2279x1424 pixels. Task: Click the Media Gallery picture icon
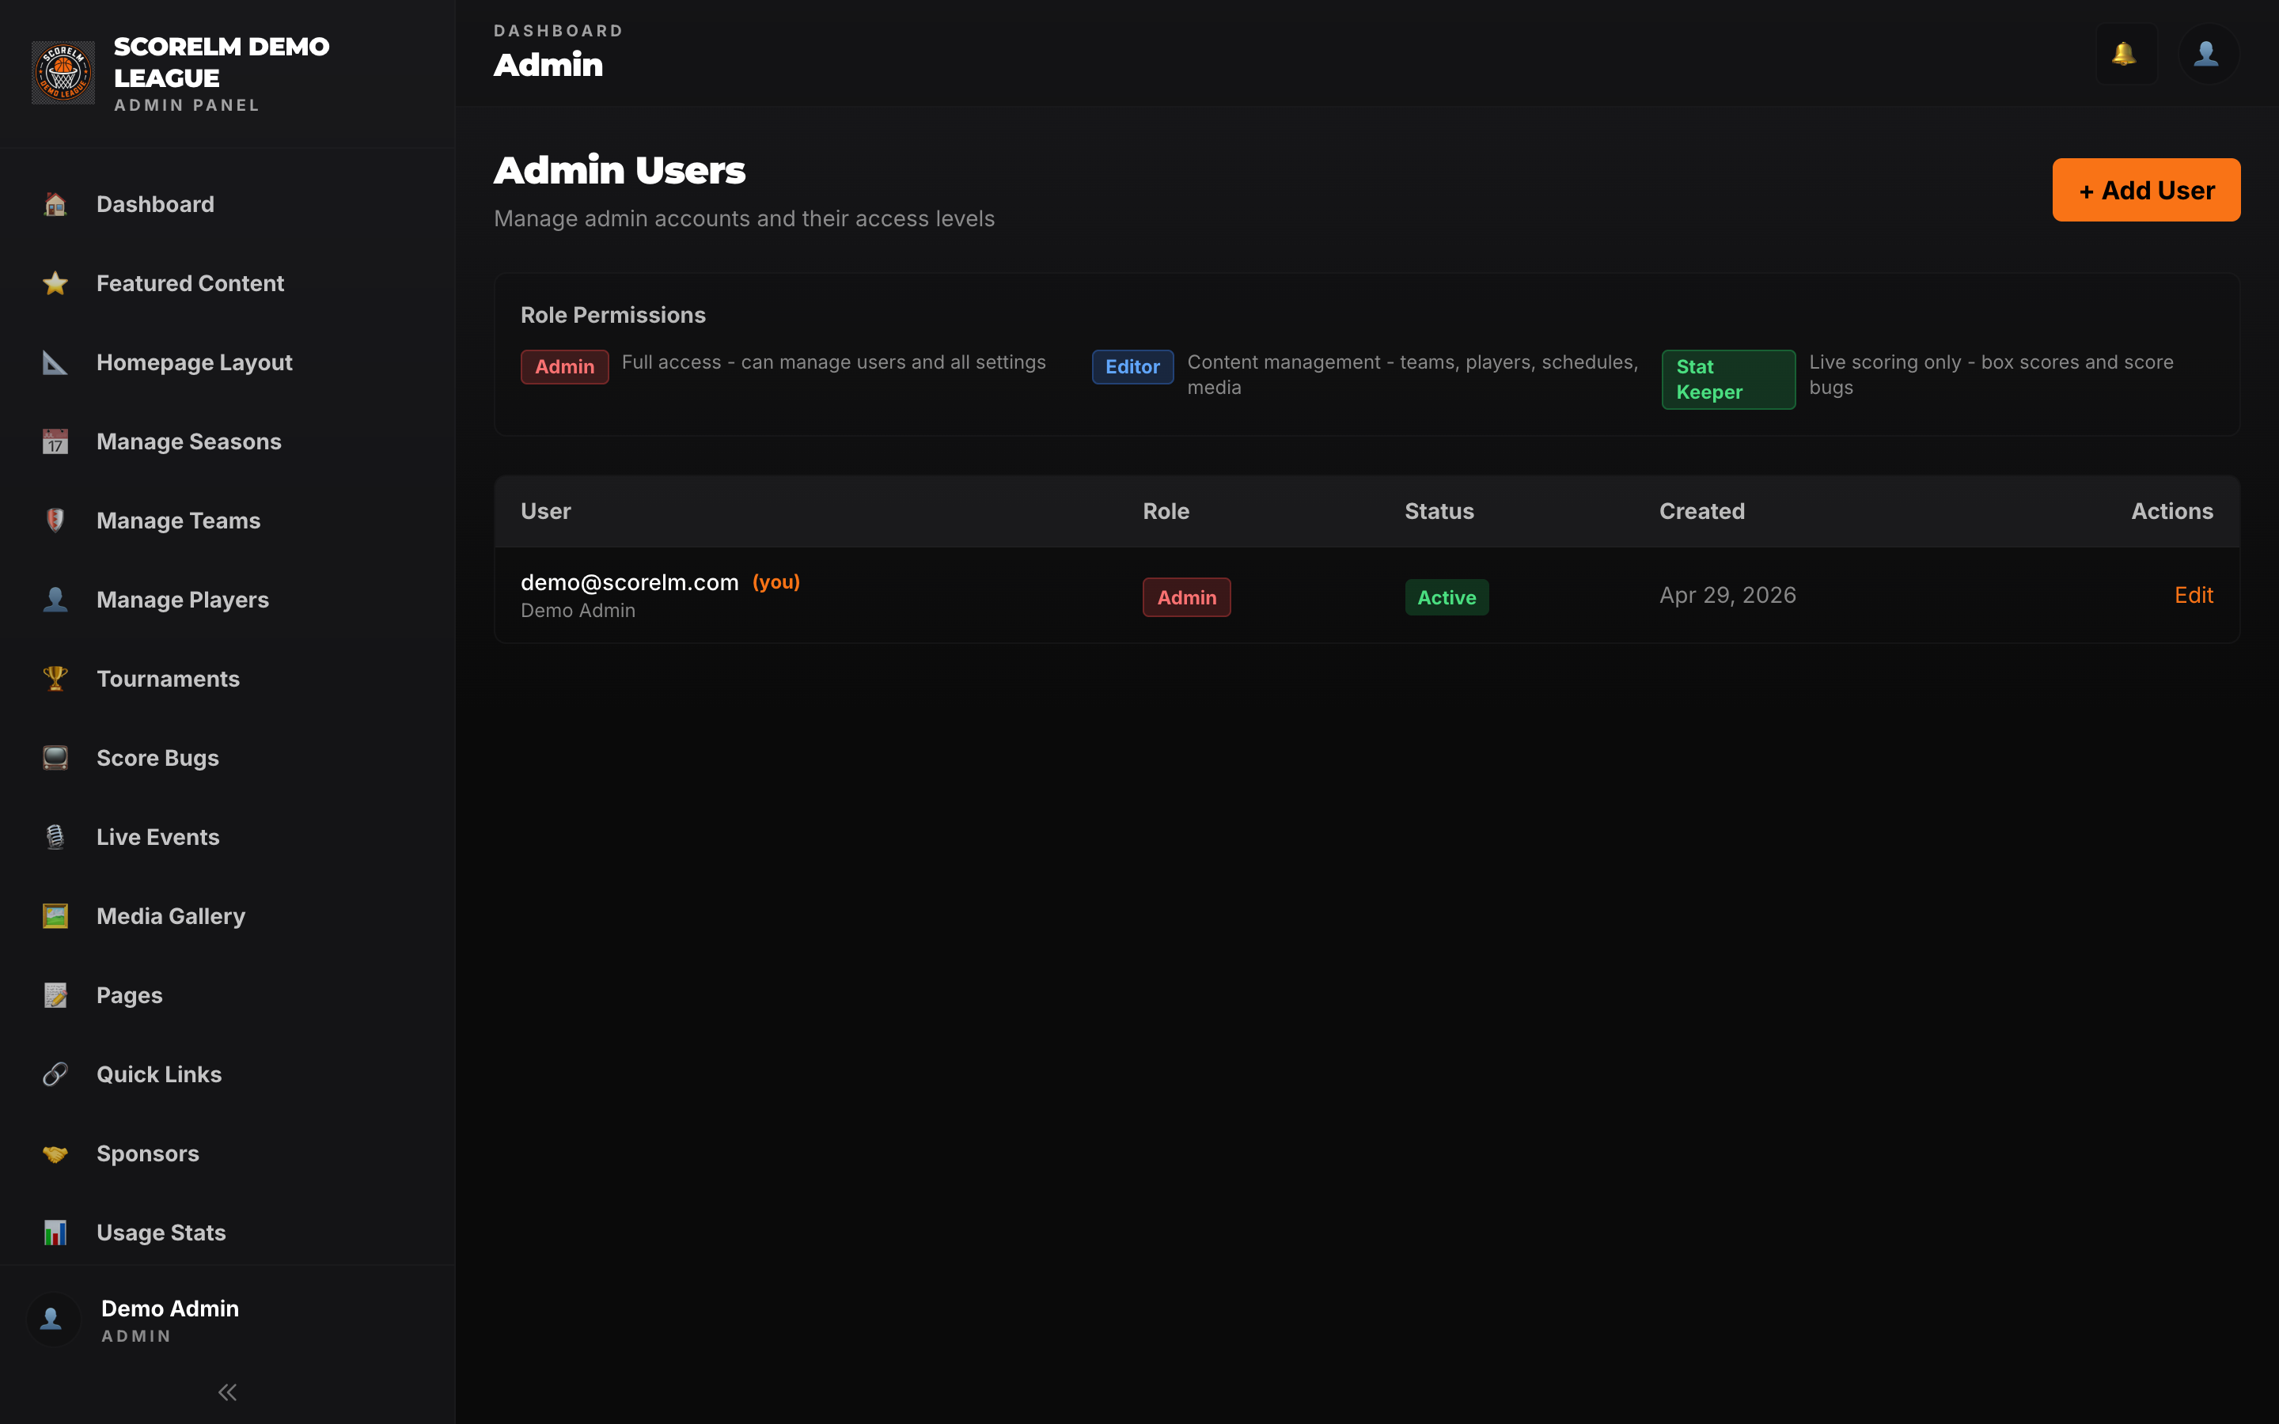coord(55,916)
